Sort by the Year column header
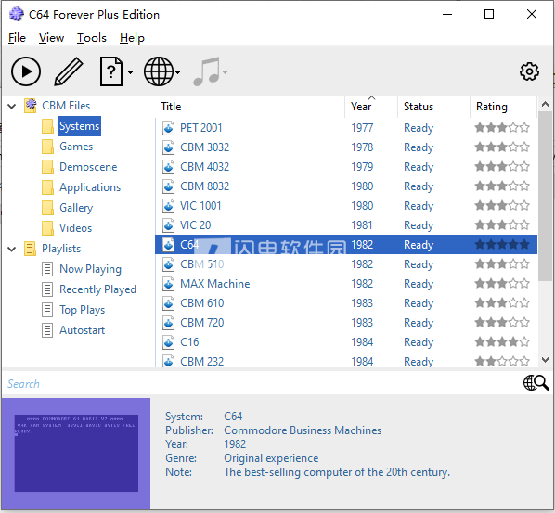 371,107
